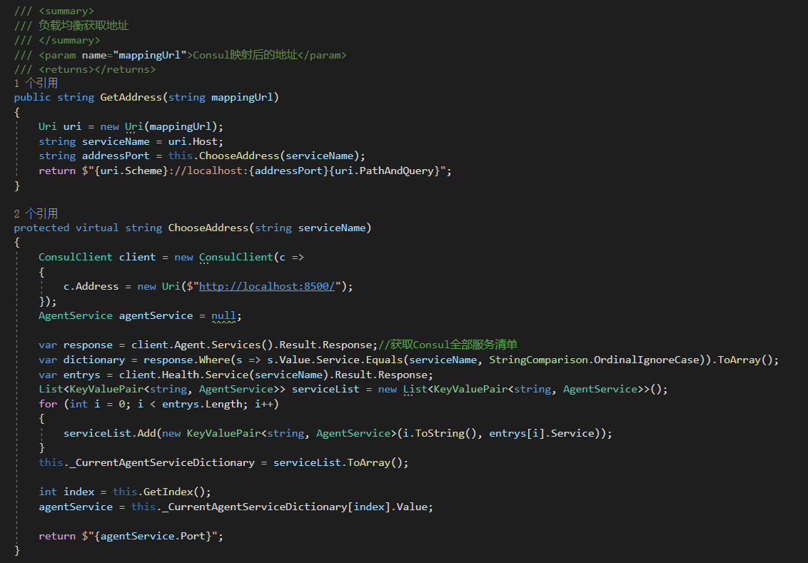Select the ChooseAddress method name
Image resolution: width=808 pixels, height=563 pixels.
pyautogui.click(x=208, y=227)
